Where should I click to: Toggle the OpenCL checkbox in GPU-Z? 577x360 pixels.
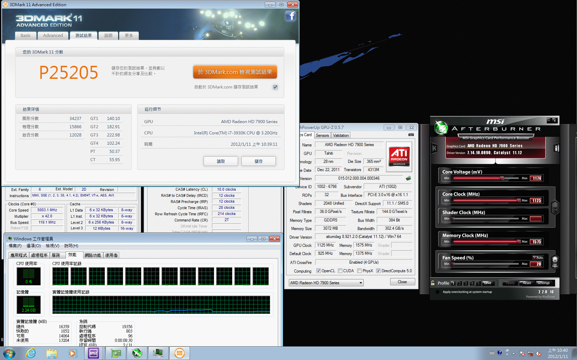[x=318, y=271]
